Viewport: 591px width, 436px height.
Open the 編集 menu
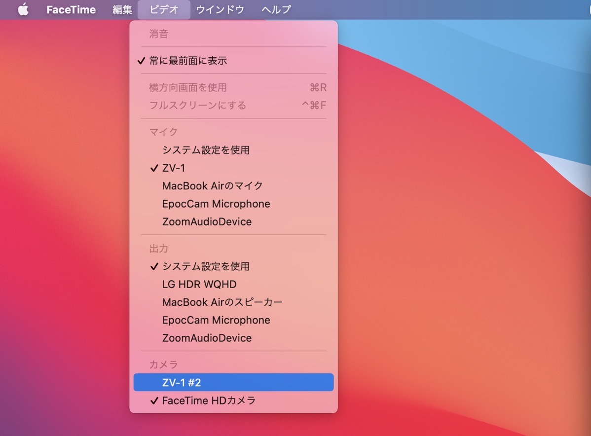click(122, 9)
